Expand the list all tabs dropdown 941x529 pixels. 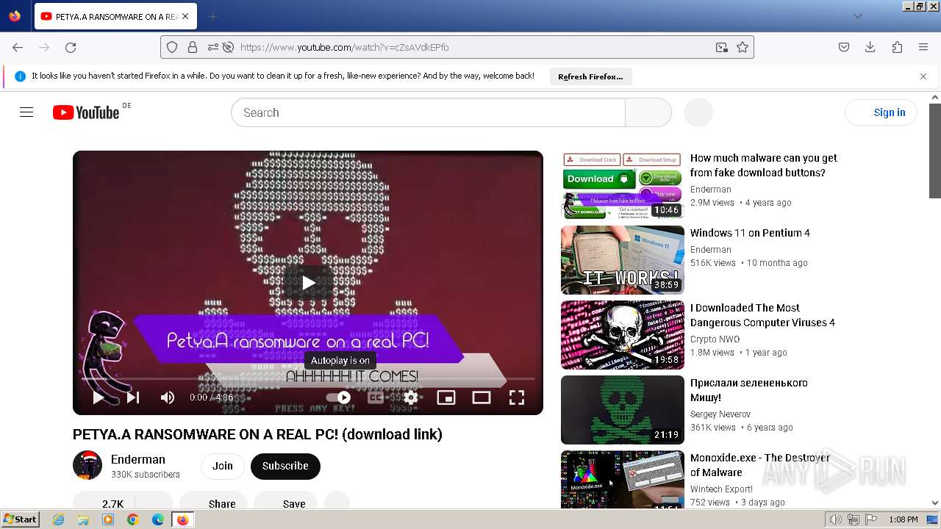click(857, 16)
